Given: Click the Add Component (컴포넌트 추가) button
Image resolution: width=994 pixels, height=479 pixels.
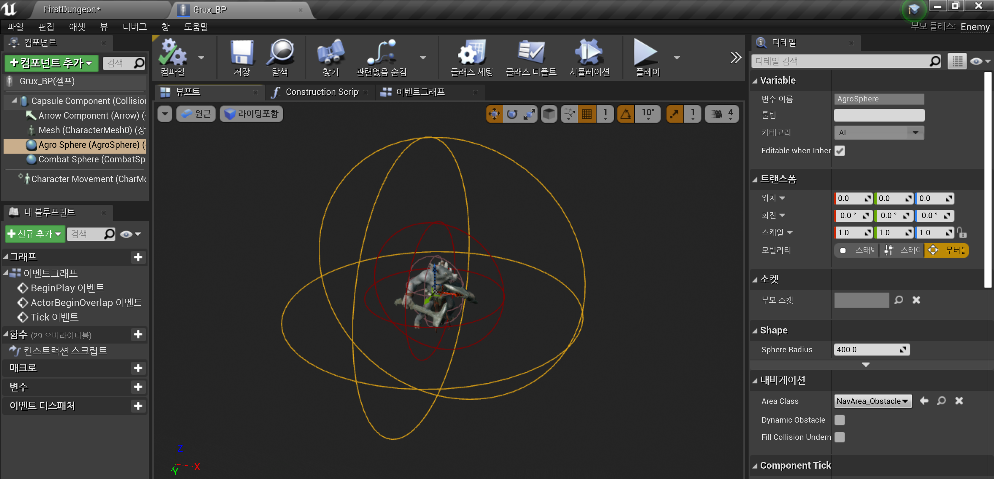Looking at the screenshot, I should [x=51, y=63].
